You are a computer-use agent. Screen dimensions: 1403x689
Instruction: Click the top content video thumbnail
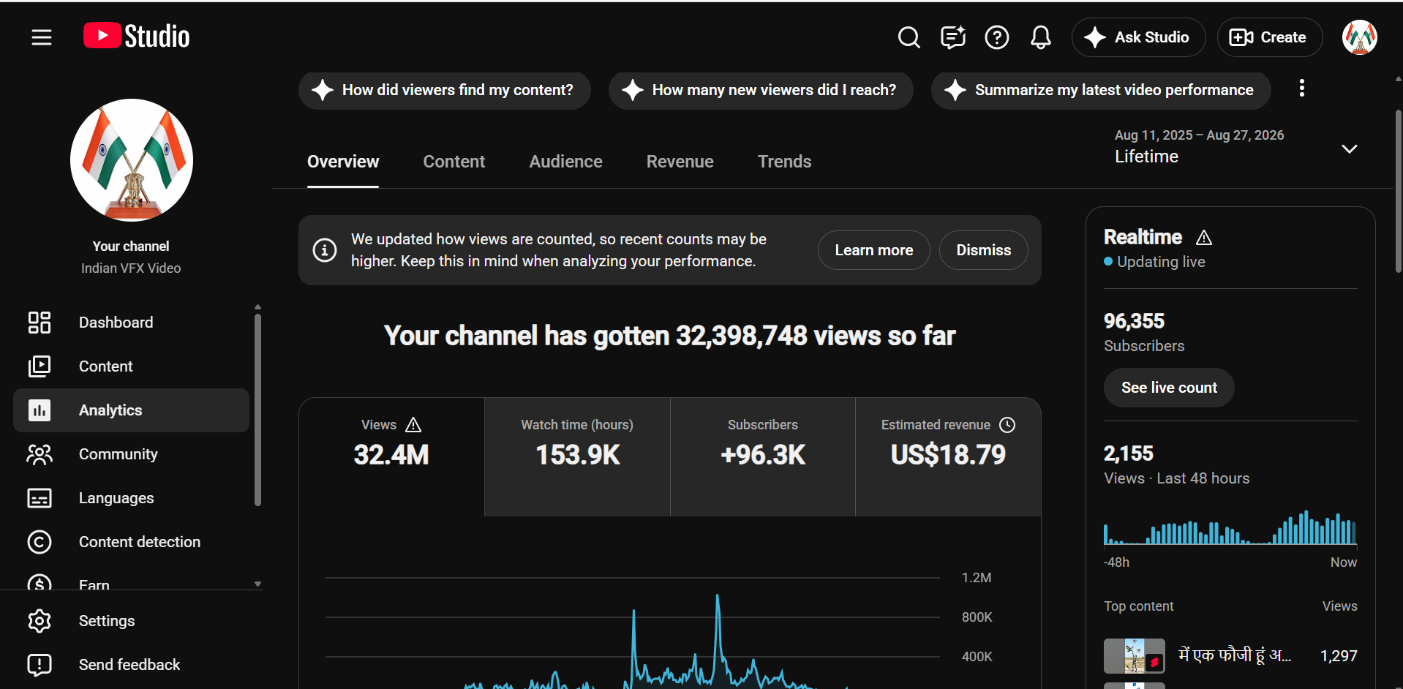pos(1134,656)
